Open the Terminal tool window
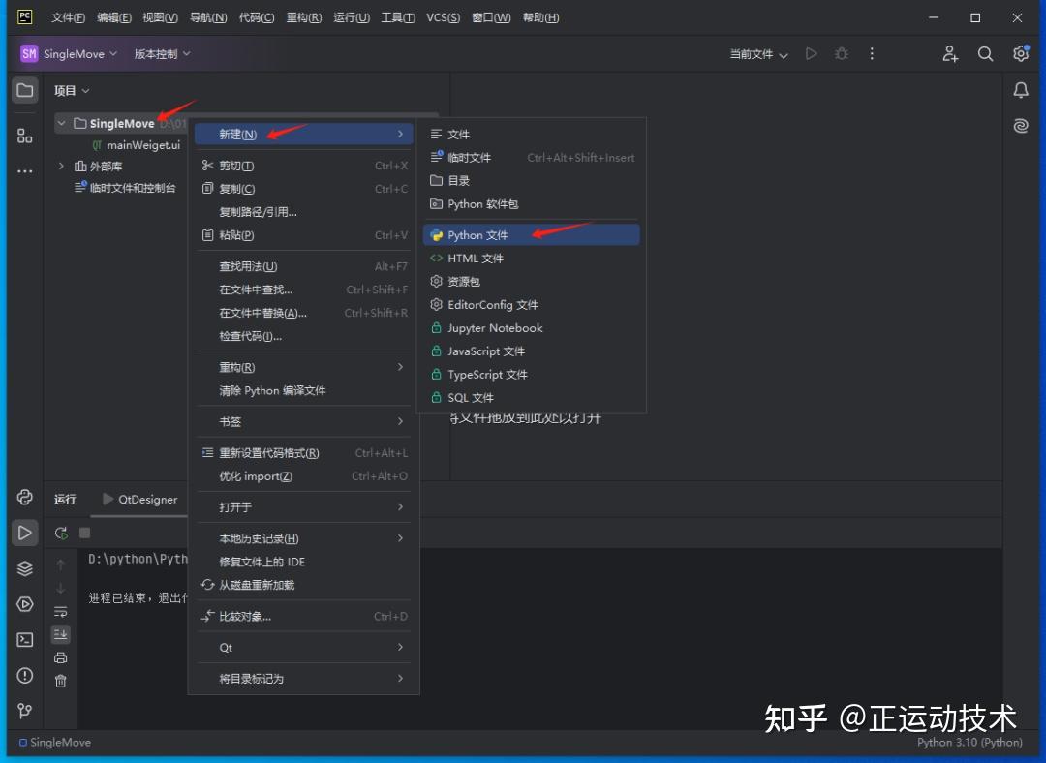 click(24, 639)
